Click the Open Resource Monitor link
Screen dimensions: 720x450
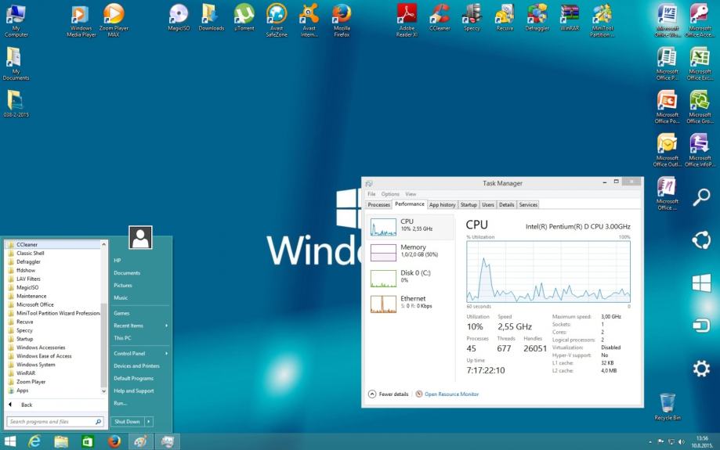coord(450,394)
